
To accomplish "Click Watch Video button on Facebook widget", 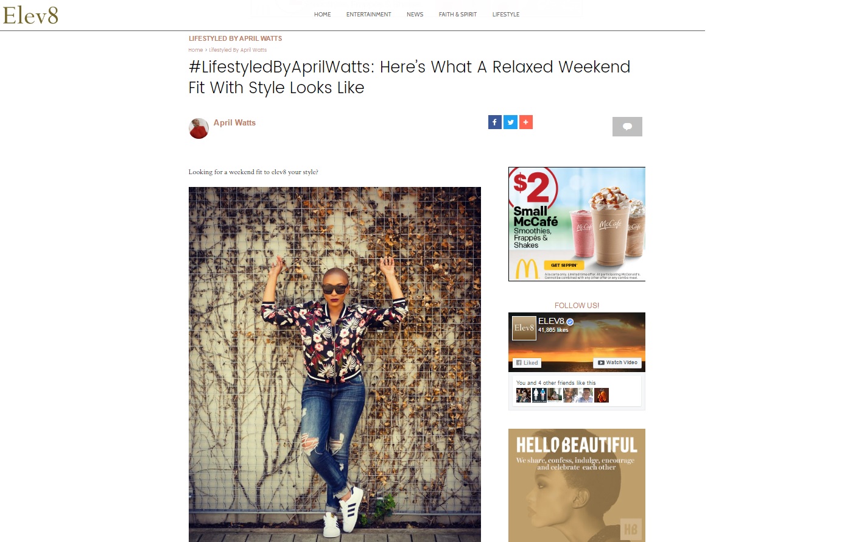I will click(x=617, y=362).
